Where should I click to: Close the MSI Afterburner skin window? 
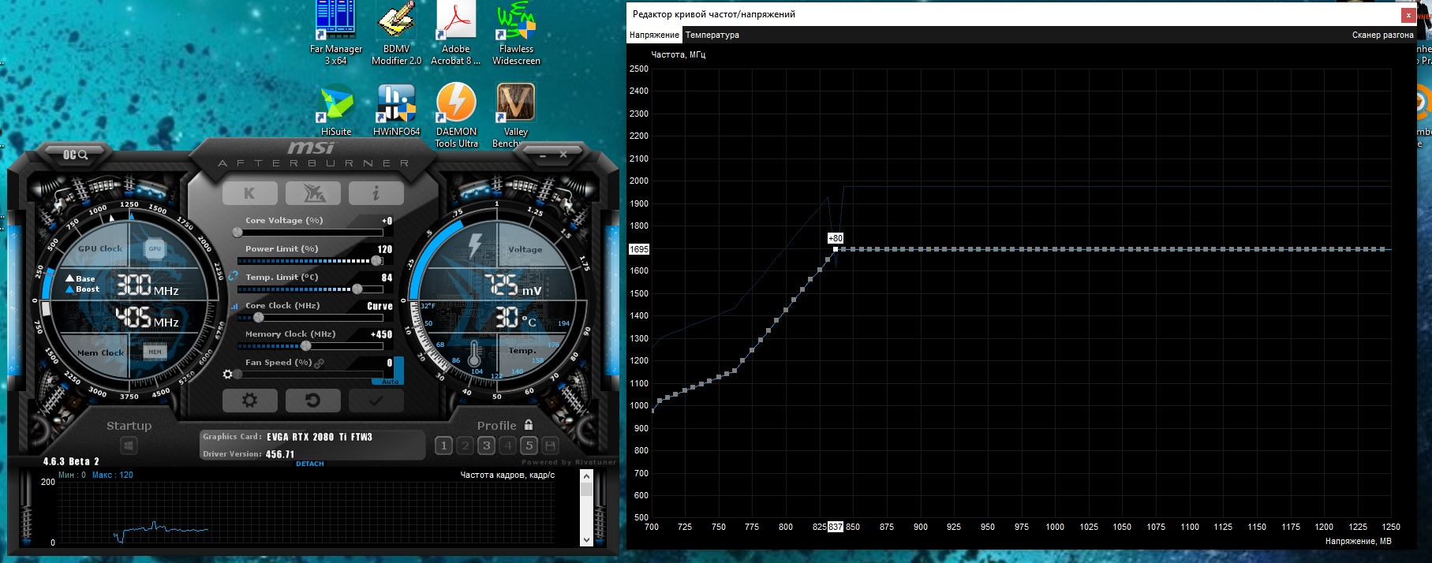coord(563,155)
